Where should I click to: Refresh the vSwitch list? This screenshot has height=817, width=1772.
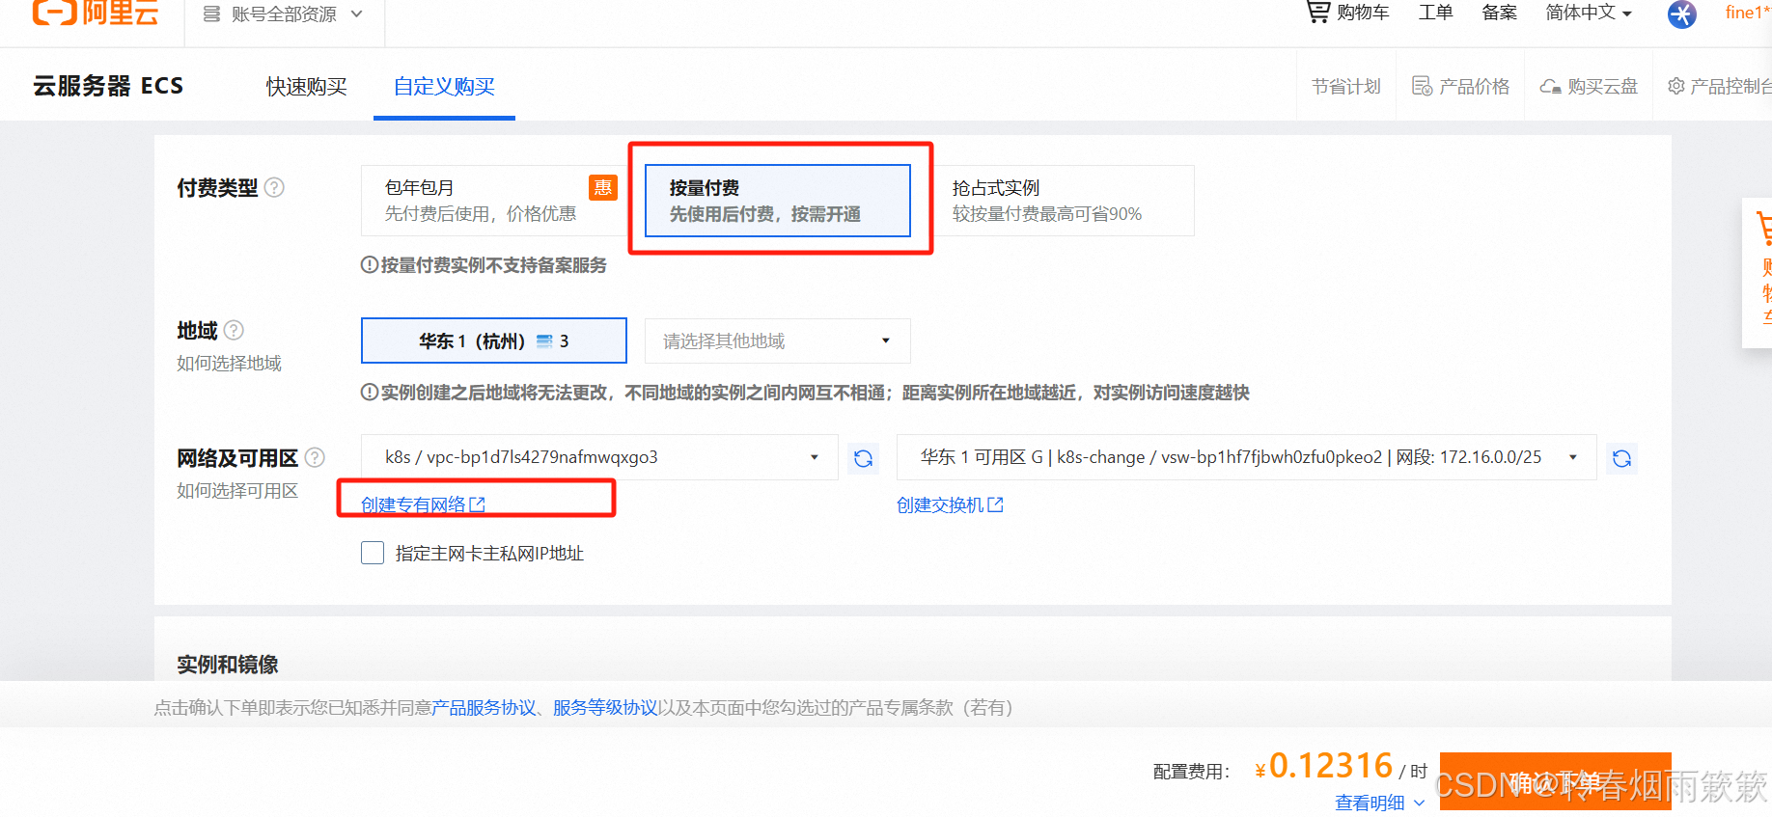pyautogui.click(x=1621, y=458)
